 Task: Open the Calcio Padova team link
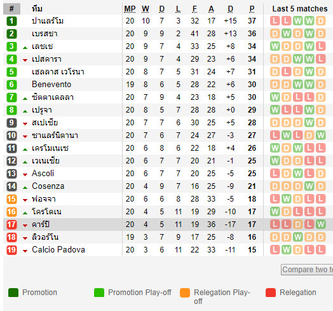coord(58,249)
